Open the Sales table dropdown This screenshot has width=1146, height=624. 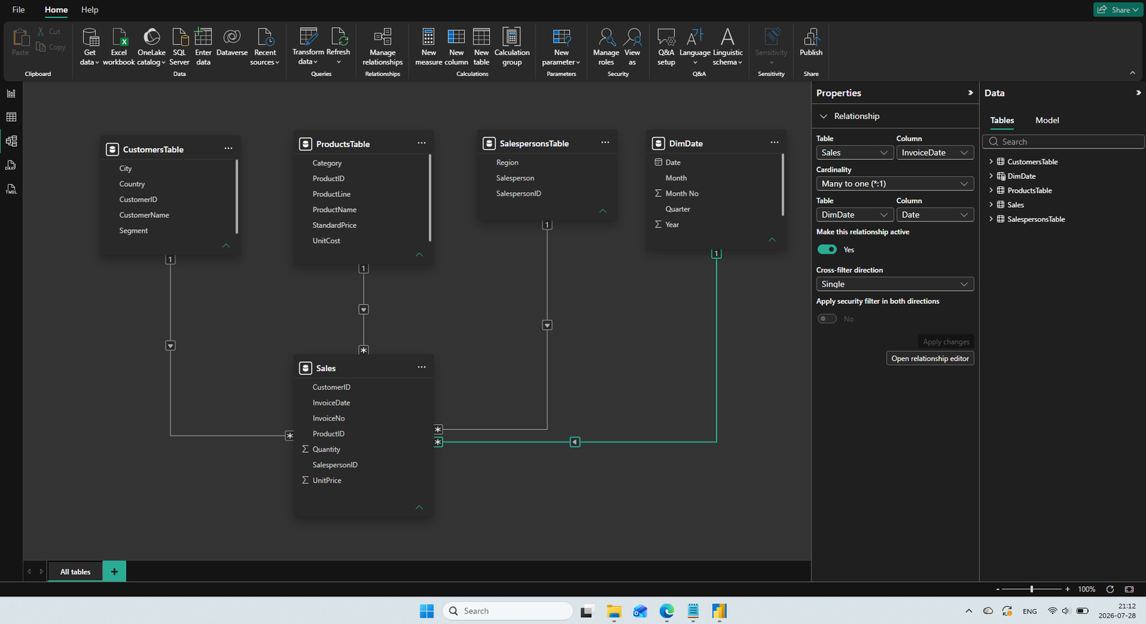(x=854, y=153)
